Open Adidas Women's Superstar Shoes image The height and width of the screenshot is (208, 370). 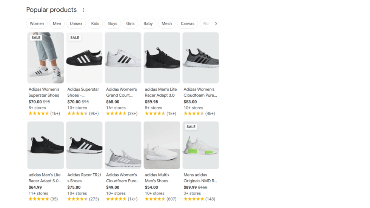point(46,58)
